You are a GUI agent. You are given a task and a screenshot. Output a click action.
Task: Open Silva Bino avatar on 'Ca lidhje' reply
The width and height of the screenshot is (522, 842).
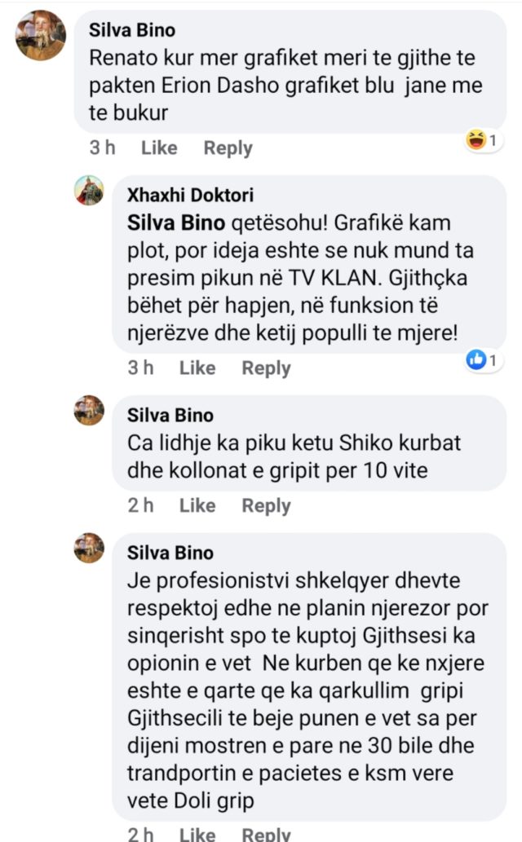tap(89, 410)
